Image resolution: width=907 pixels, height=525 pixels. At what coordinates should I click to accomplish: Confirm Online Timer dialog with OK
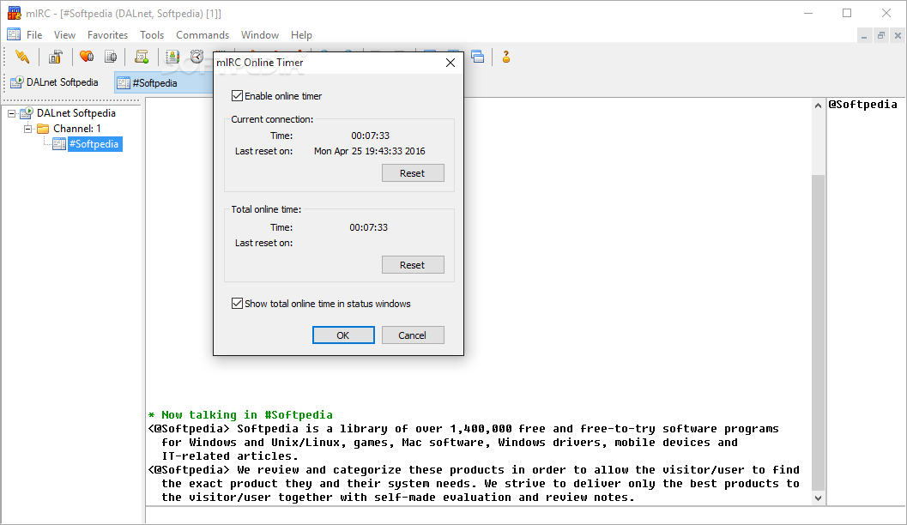343,335
